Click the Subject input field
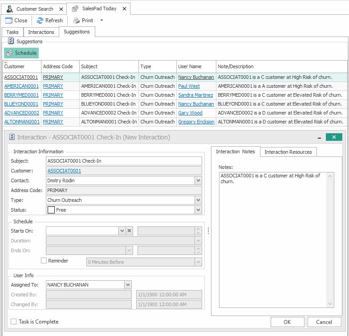The width and height of the screenshot is (349, 336). (124, 161)
